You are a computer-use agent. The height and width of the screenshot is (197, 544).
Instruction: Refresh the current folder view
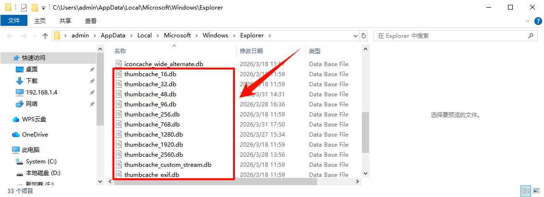click(x=364, y=35)
